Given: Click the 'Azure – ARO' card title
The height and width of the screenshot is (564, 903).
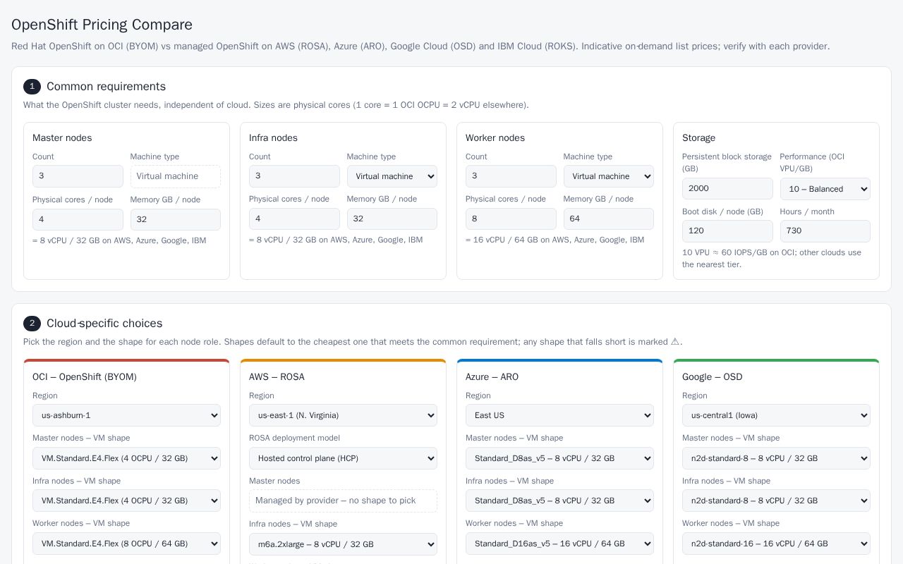Looking at the screenshot, I should click(492, 377).
